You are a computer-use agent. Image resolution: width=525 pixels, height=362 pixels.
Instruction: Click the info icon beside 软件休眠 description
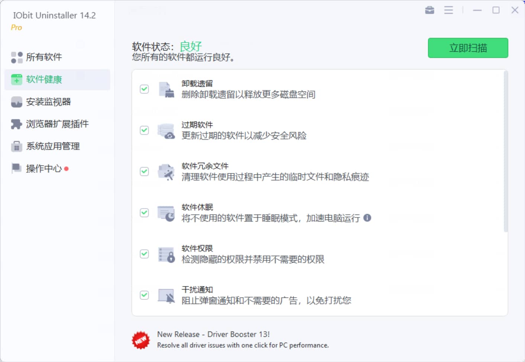tap(367, 218)
